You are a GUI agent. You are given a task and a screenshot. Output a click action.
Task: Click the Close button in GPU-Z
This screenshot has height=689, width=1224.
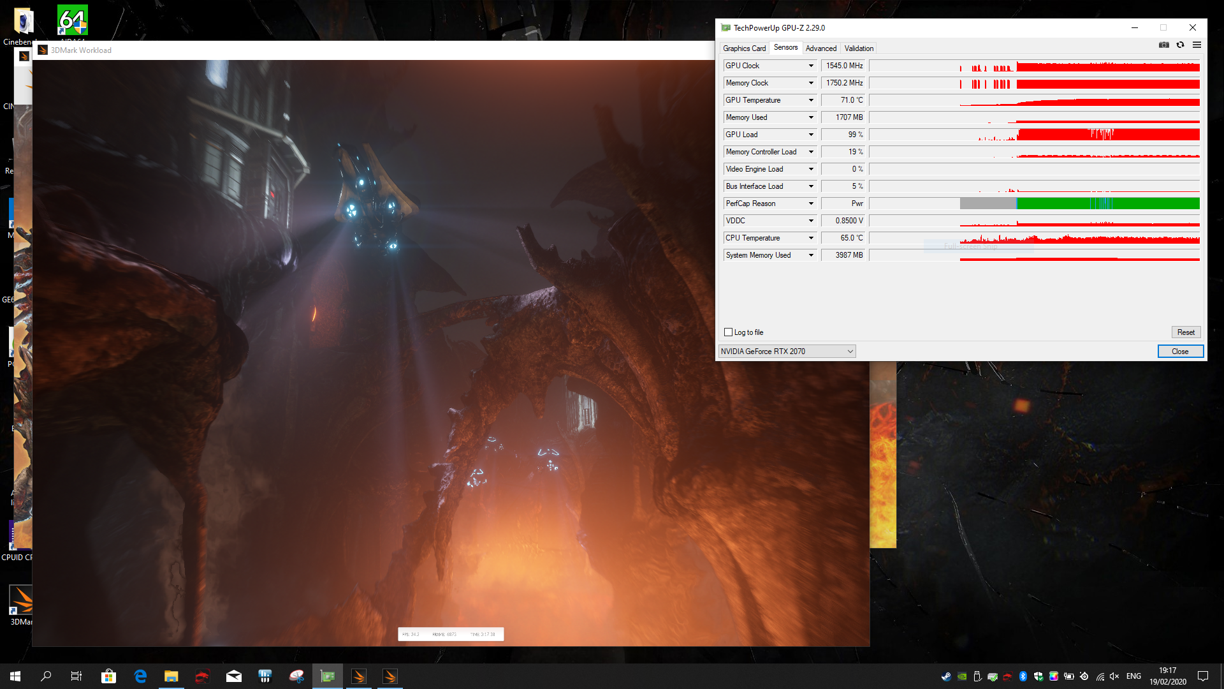tap(1180, 352)
